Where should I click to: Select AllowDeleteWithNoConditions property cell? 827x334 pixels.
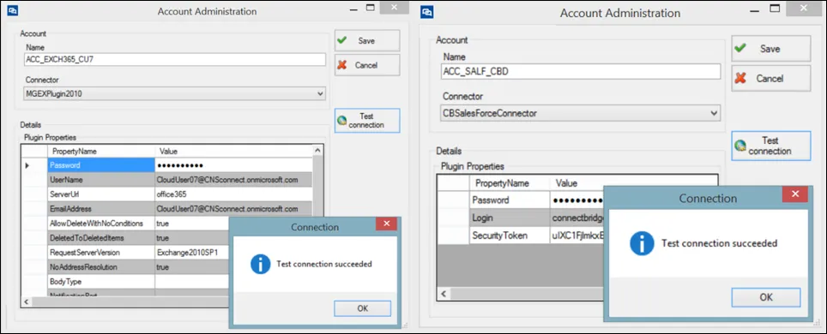pyautogui.click(x=101, y=224)
